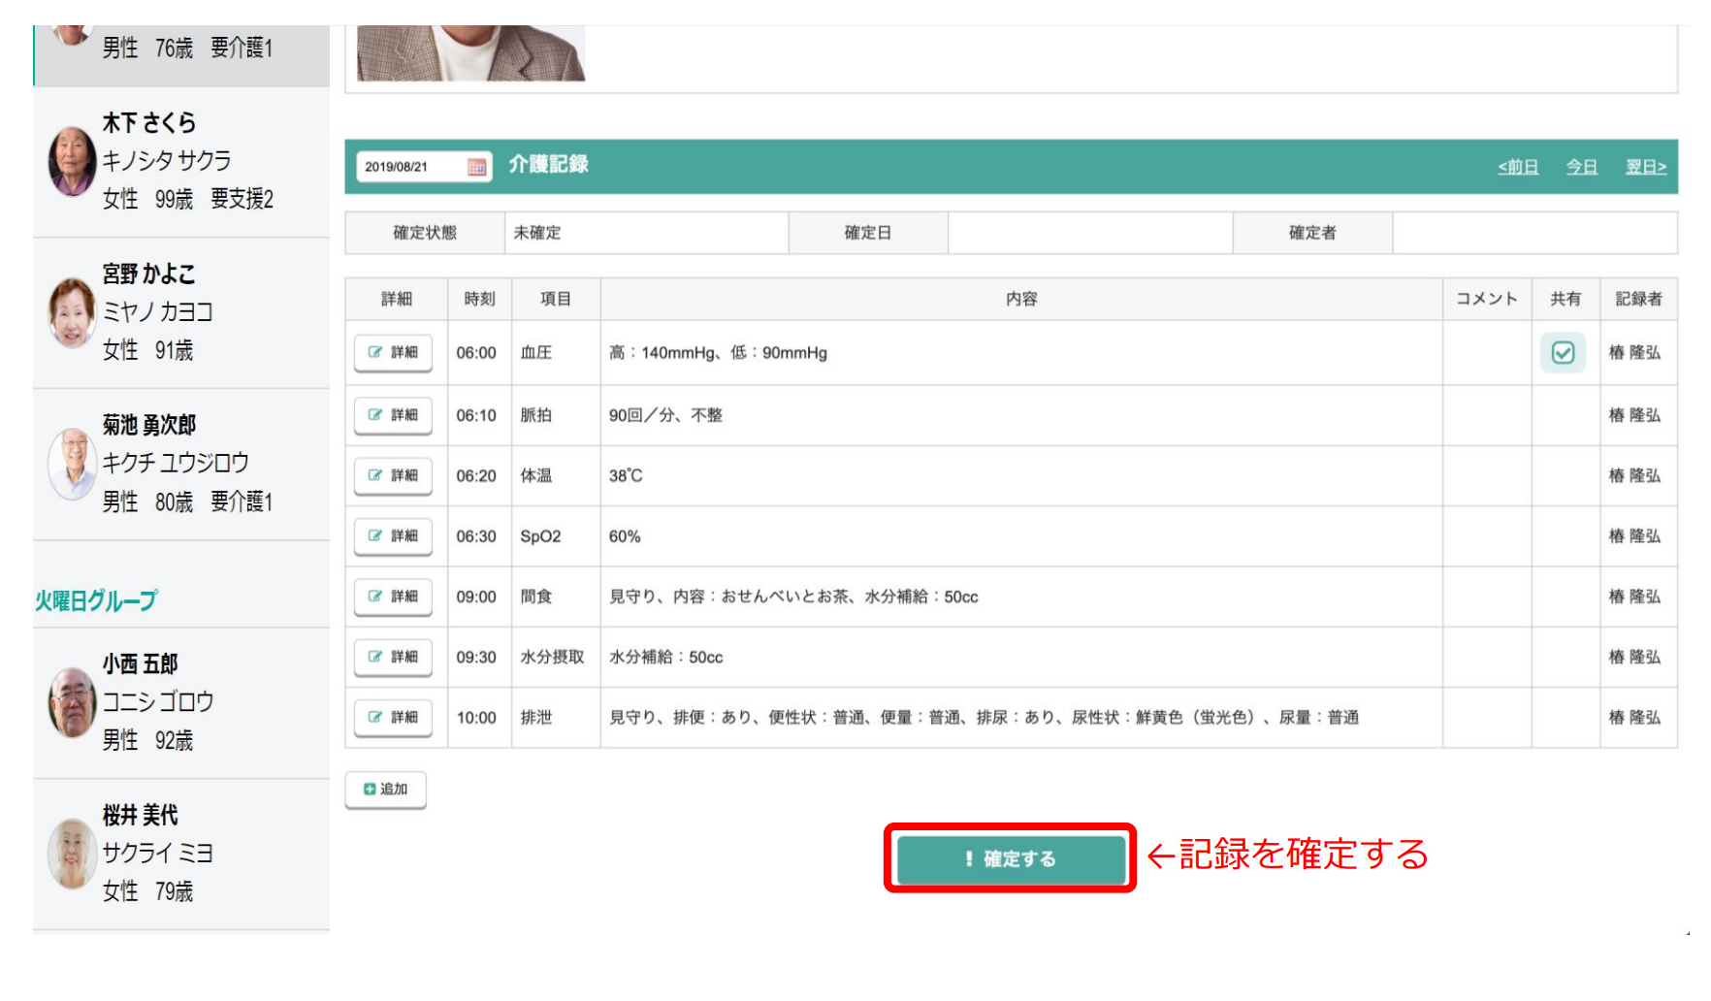Open details for 06:30 SpO2 record

393,536
